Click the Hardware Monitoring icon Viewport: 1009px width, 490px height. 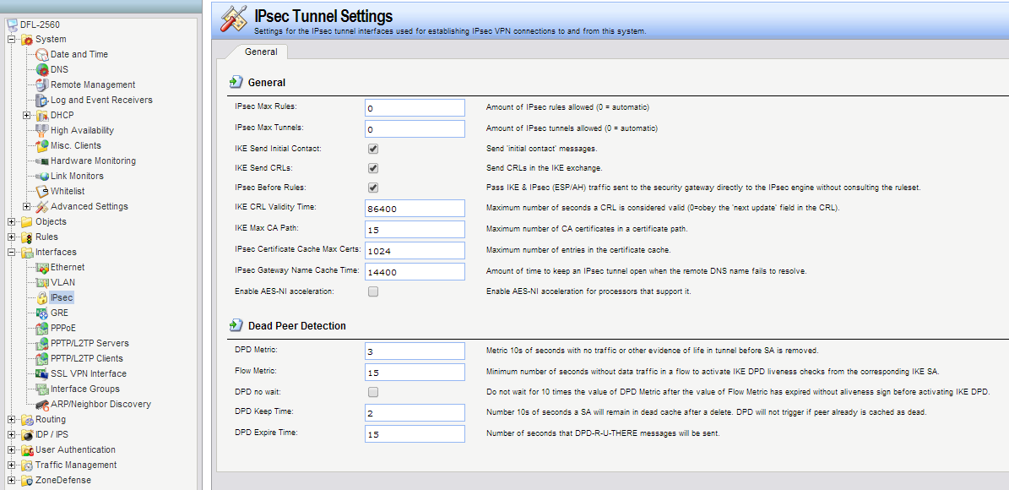(42, 161)
